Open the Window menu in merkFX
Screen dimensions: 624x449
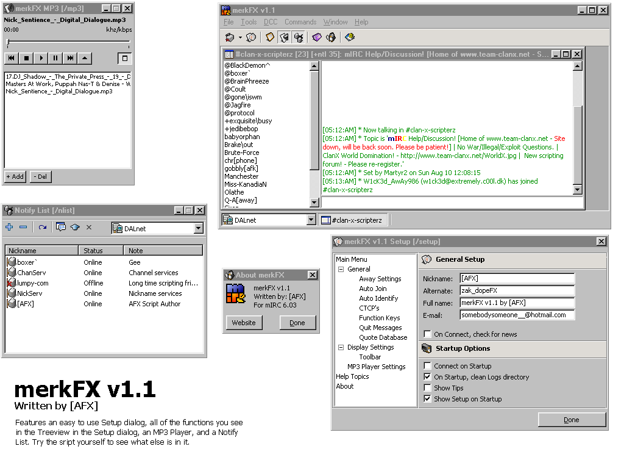coord(336,22)
